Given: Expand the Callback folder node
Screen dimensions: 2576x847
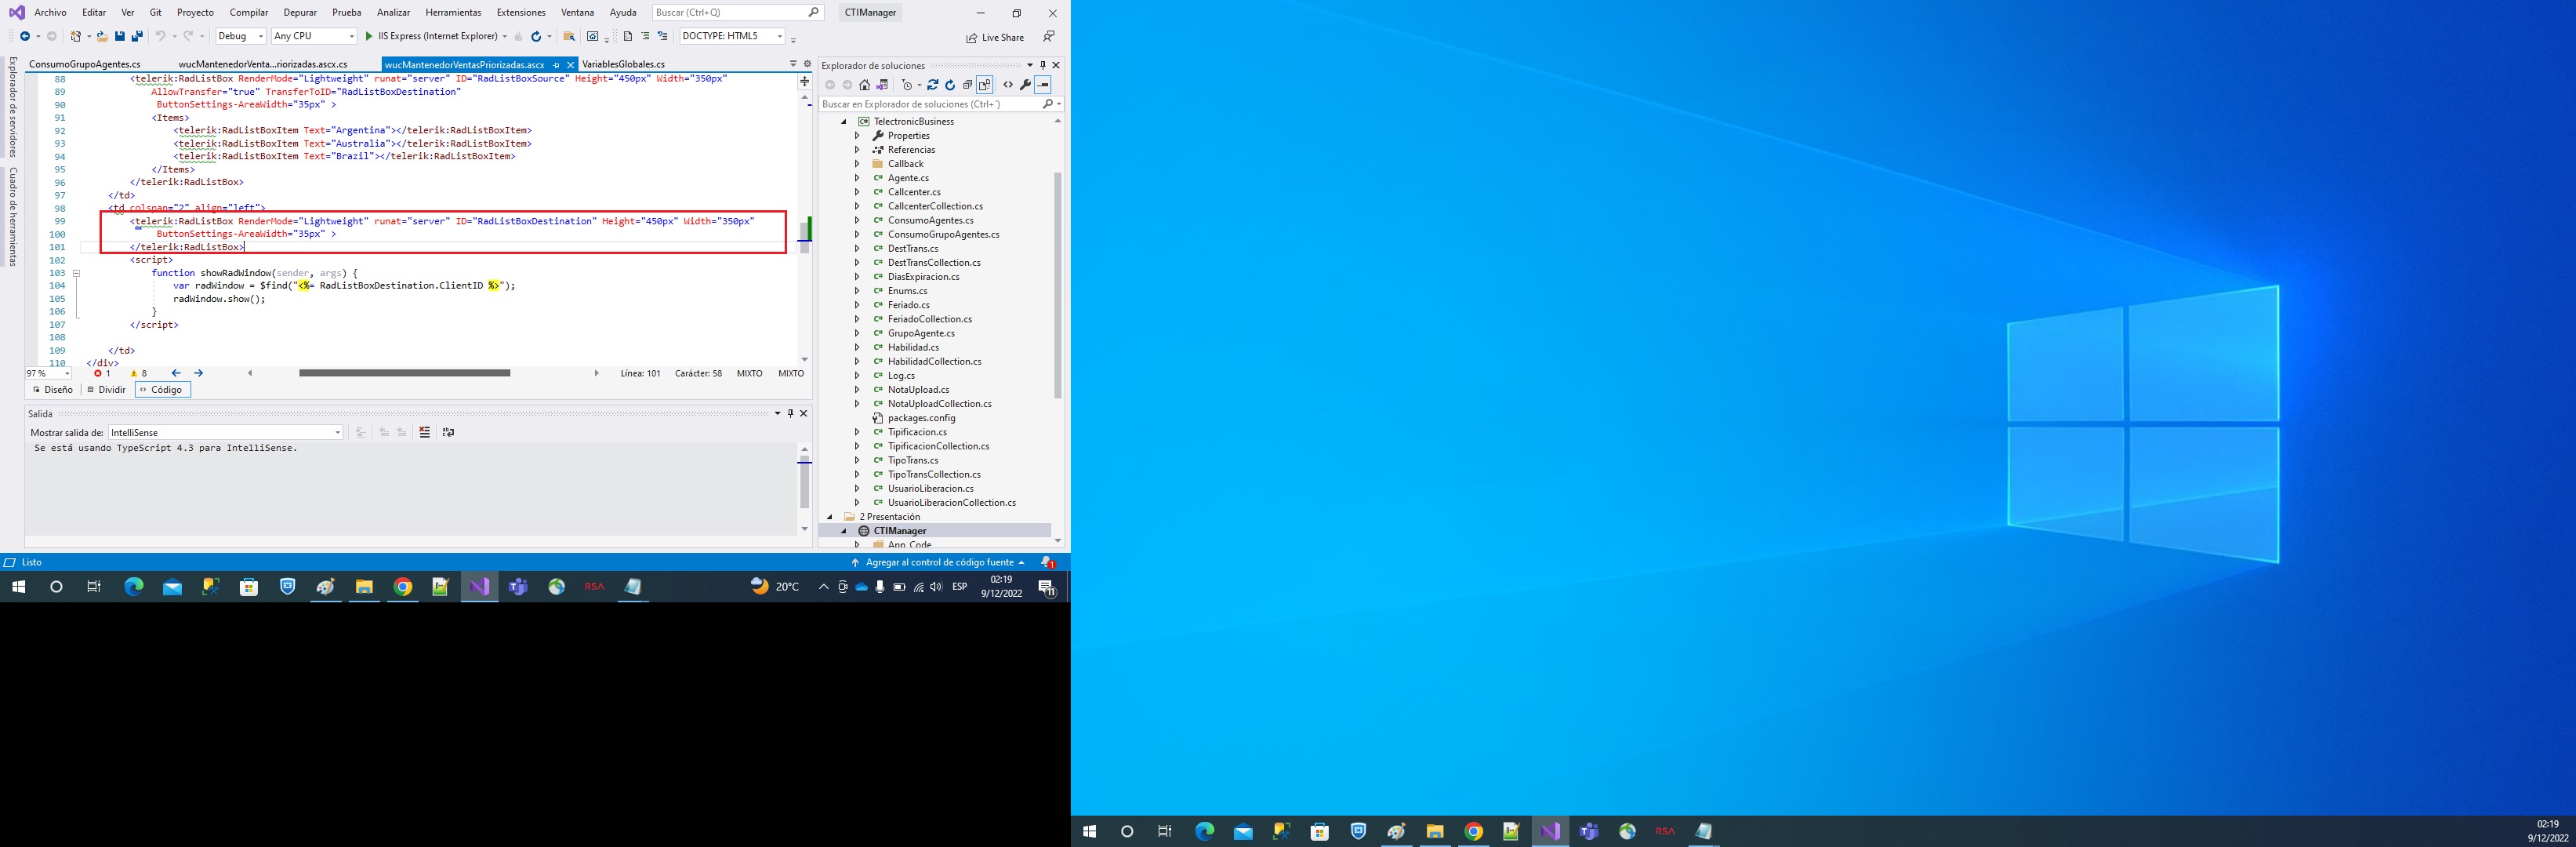Looking at the screenshot, I should (857, 164).
